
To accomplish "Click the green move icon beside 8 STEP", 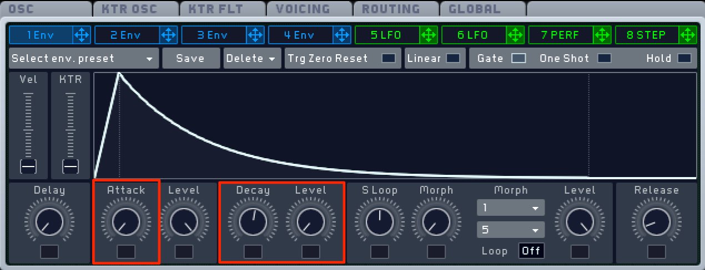I will point(688,35).
